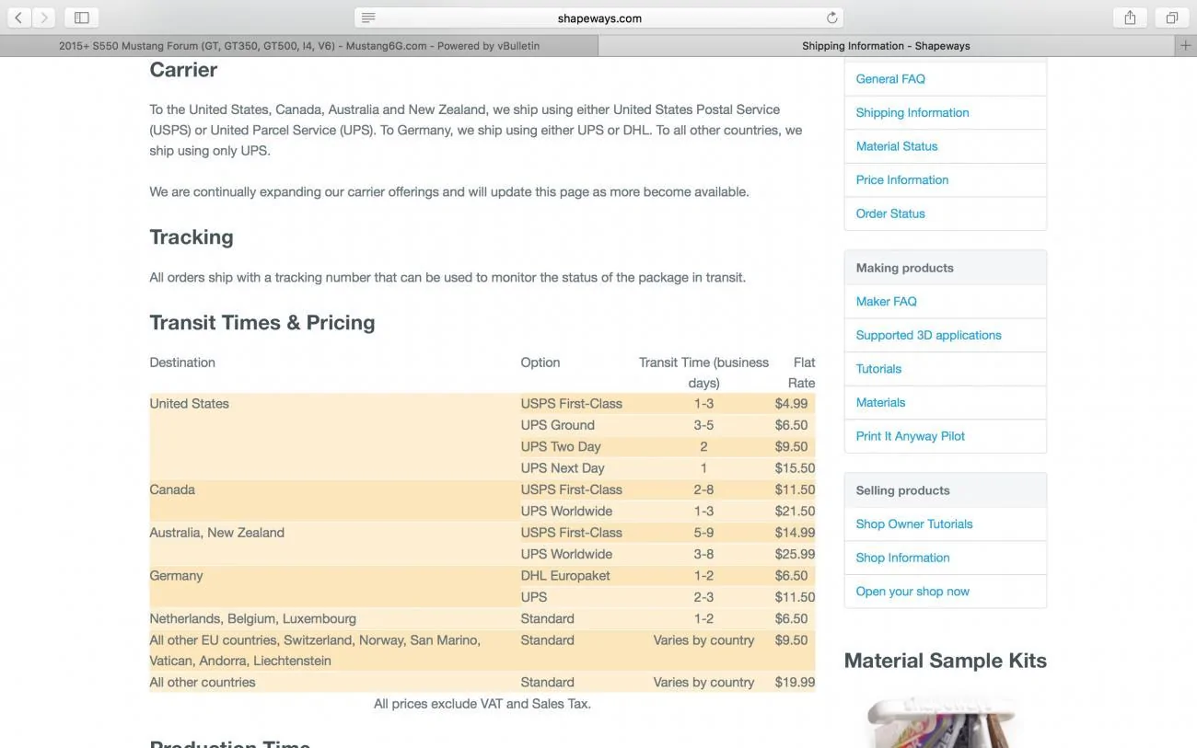1197x748 pixels.
Task: Go back with Safari back arrow
Action: tap(18, 17)
